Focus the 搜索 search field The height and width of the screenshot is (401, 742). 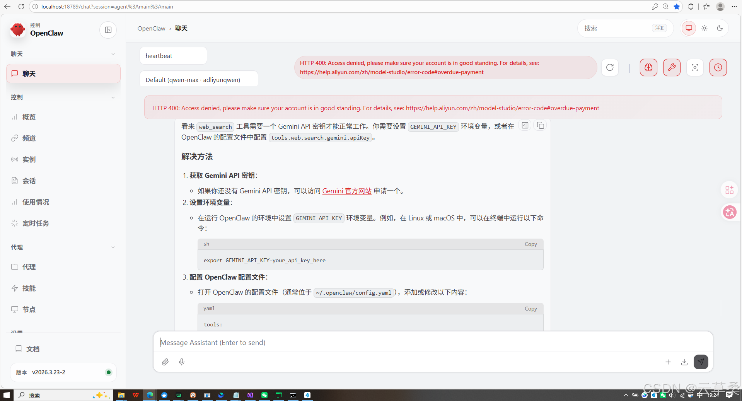[x=625, y=28]
